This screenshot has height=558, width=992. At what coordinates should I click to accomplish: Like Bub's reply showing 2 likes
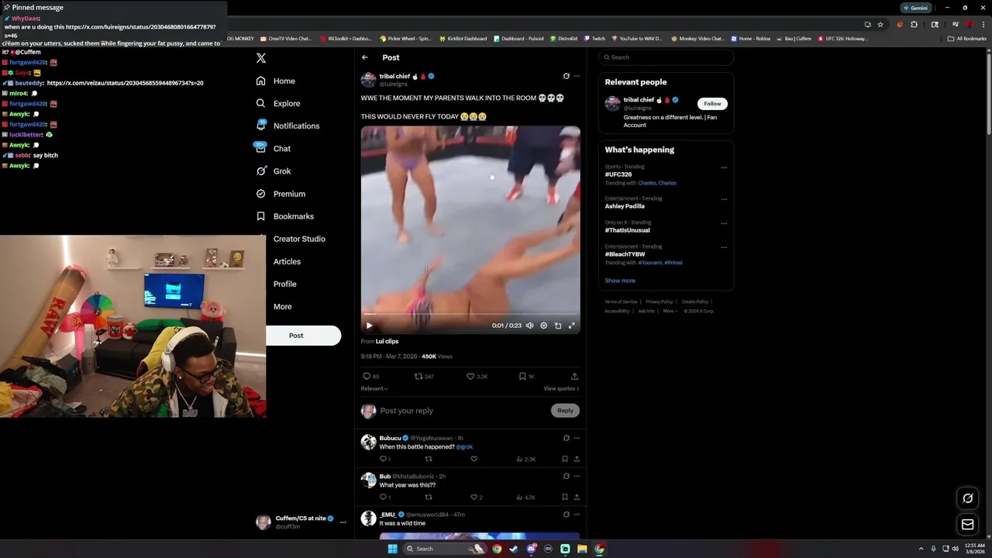click(x=477, y=498)
